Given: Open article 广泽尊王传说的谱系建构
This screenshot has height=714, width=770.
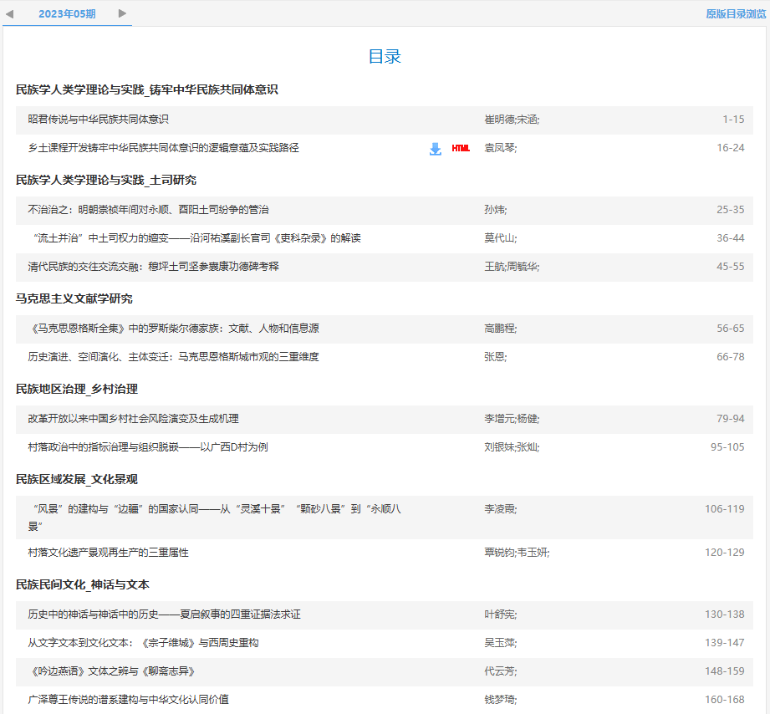Looking at the screenshot, I should pos(130,701).
